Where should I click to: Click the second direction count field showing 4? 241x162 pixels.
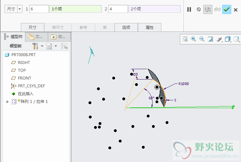[118, 9]
